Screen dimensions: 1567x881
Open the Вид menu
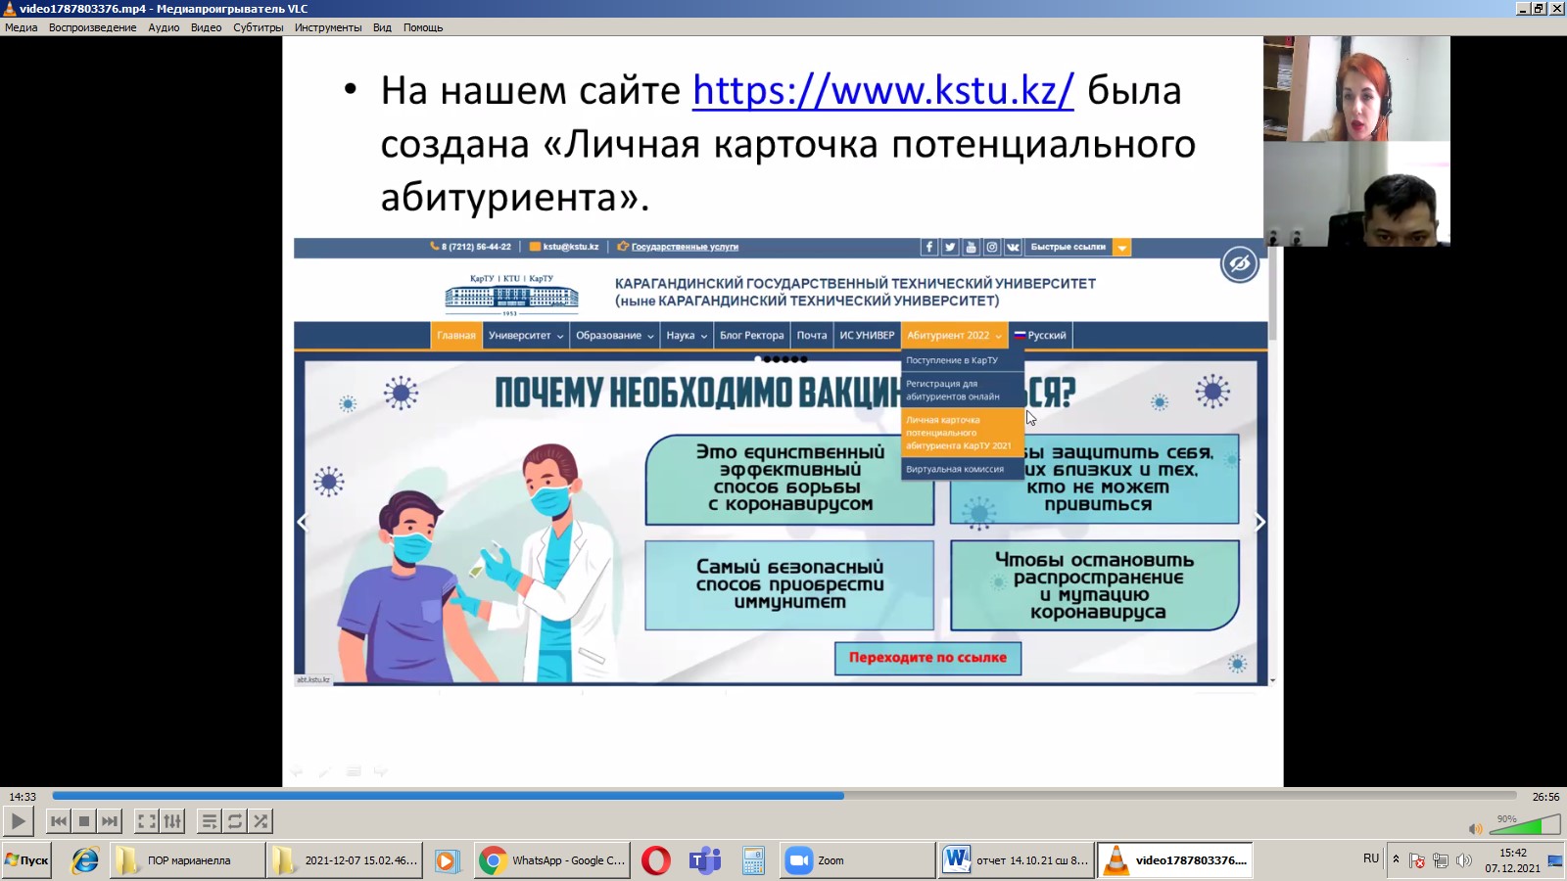pyautogui.click(x=382, y=27)
